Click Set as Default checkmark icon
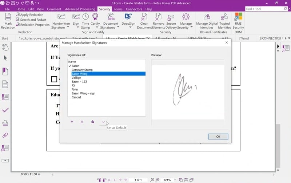The image size is (291, 183). (x=104, y=122)
